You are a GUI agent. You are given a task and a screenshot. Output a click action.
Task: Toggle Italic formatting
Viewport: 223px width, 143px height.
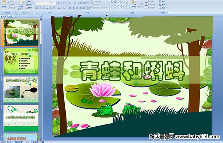click(x=40, y=8)
